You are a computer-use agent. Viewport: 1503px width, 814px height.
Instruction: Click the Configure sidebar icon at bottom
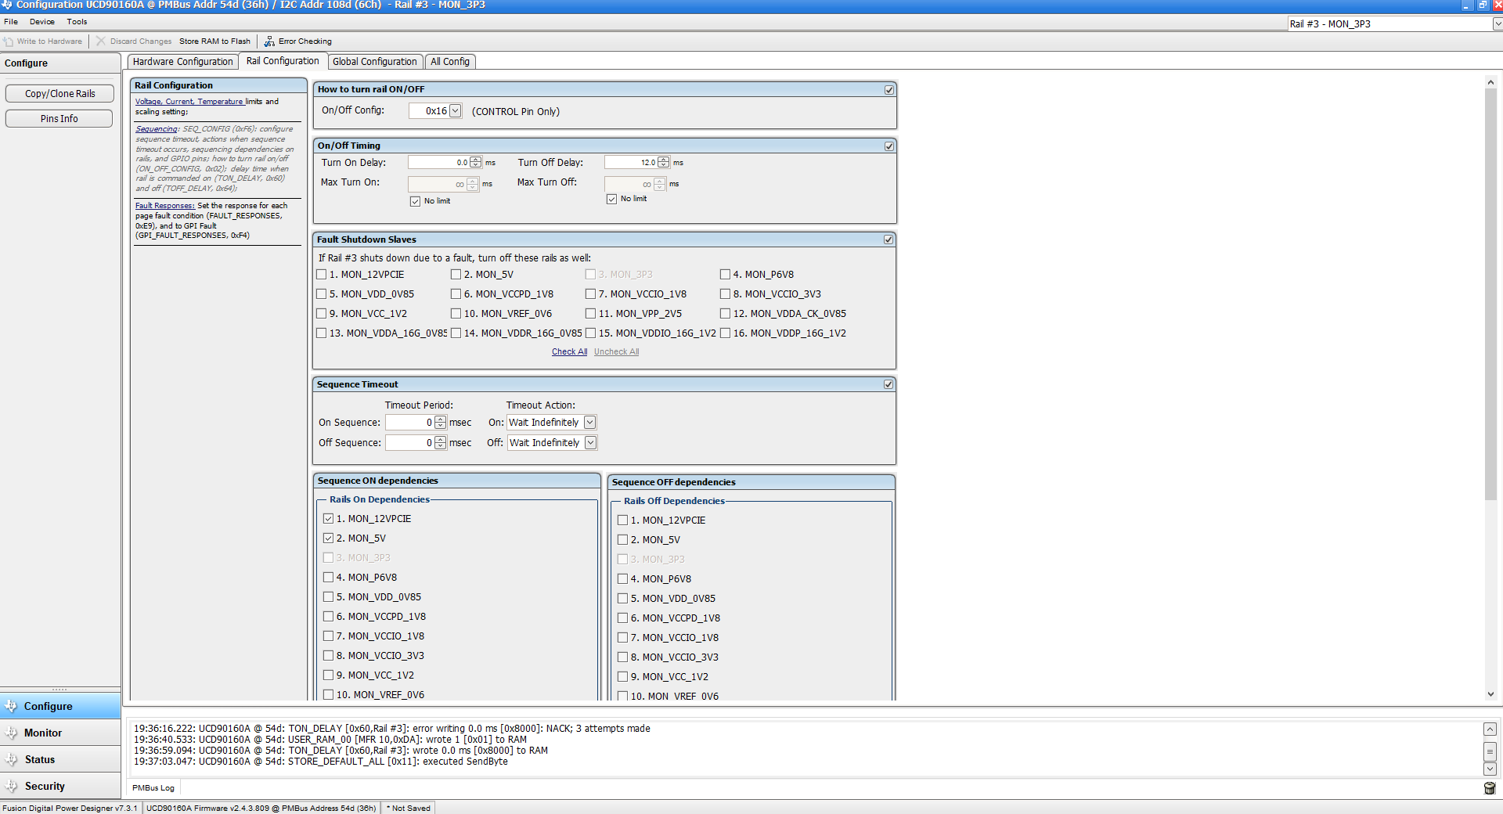pos(11,706)
